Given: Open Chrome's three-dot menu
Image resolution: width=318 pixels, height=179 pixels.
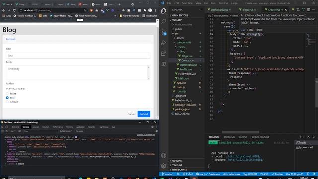Looking at the screenshot, I should click(x=156, y=10).
